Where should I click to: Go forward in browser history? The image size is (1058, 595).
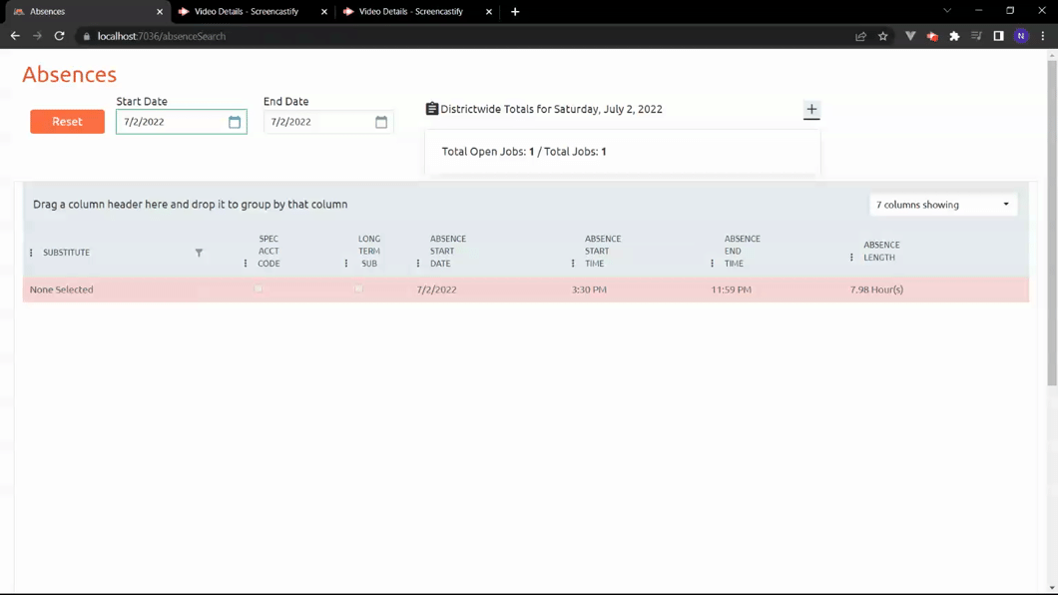(37, 36)
